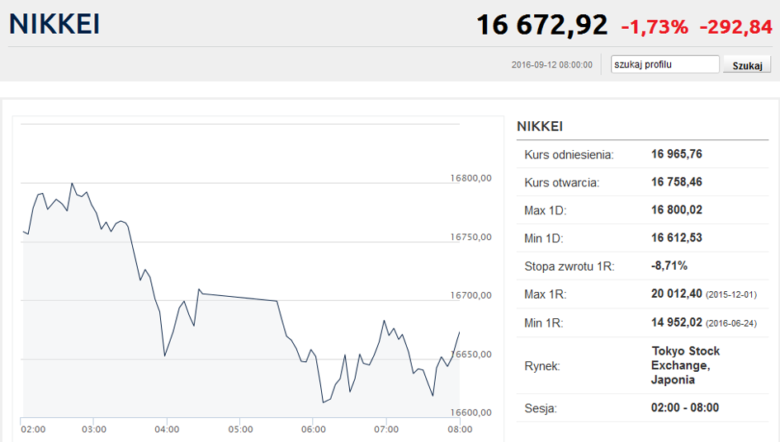Click the 'Kurs otwarcia:' label

tap(561, 182)
